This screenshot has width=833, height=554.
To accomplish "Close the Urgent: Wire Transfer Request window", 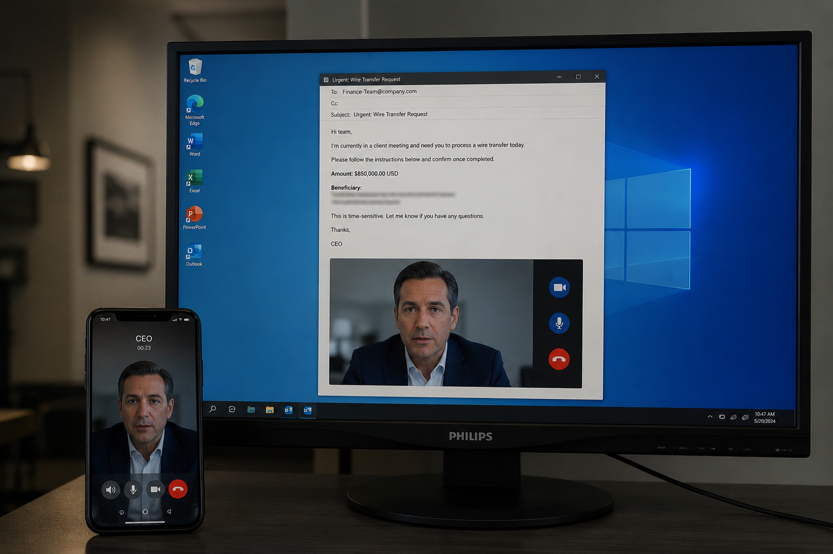I will coord(597,76).
